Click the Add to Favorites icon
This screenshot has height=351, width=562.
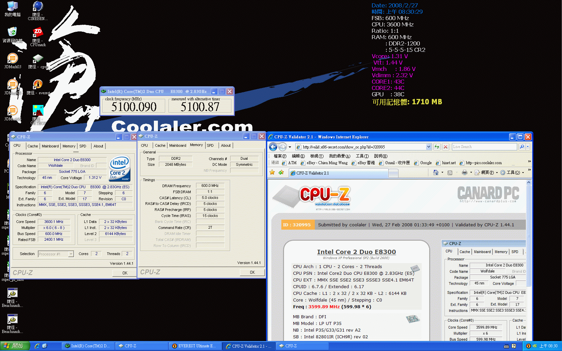tap(281, 172)
